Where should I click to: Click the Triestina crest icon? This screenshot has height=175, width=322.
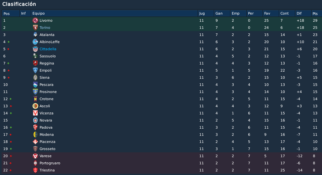click(x=35, y=170)
